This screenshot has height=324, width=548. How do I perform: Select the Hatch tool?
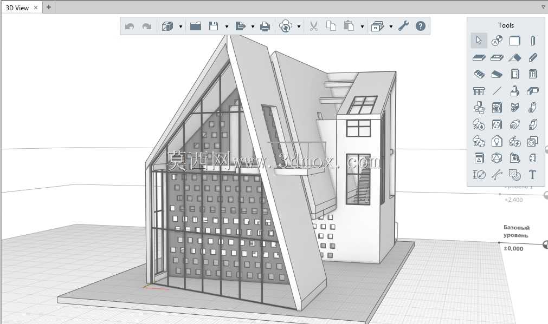[514, 175]
